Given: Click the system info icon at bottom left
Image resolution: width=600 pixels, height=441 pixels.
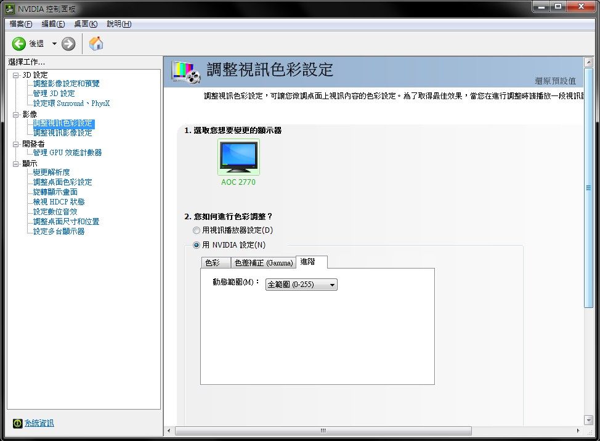Looking at the screenshot, I should [x=17, y=423].
